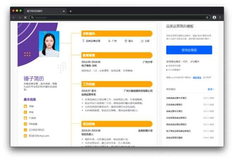Click the 教育背景 section header
Screen dimensions: 234x160
[x=117, y=55]
